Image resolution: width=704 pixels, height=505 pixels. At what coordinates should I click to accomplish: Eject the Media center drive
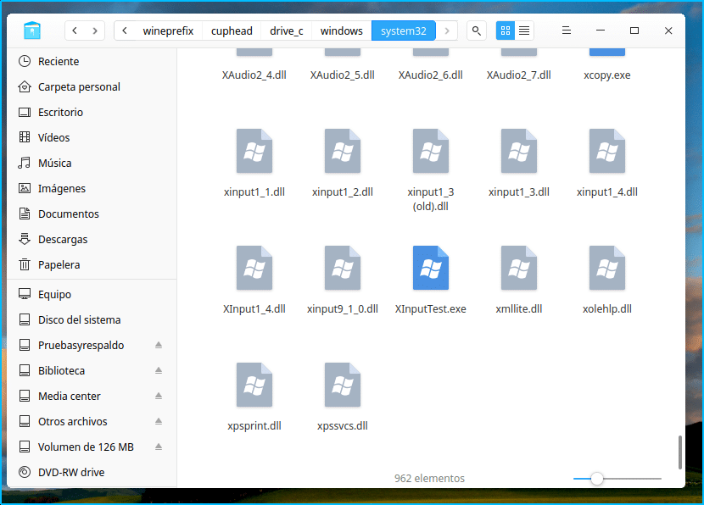159,396
